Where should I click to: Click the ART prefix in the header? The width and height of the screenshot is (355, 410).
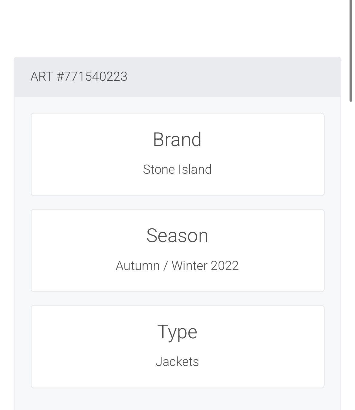(x=42, y=77)
